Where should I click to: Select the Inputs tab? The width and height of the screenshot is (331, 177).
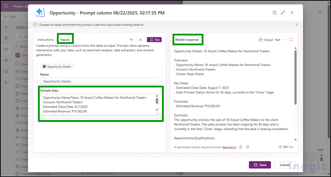tap(65, 39)
